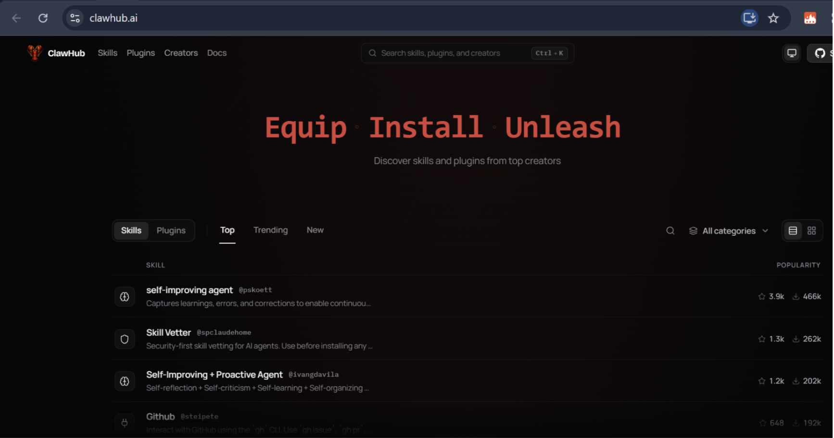This screenshot has width=834, height=438.
Task: Open the Skill Vetter skill
Action: click(168, 332)
